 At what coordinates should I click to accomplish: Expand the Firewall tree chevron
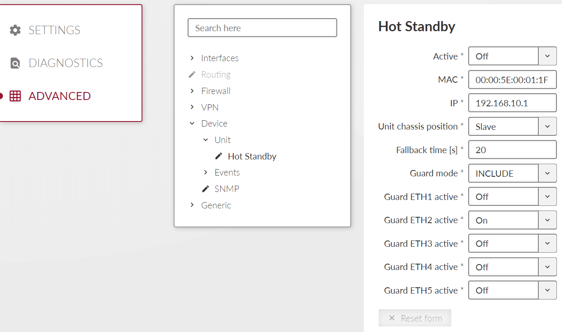tap(192, 91)
